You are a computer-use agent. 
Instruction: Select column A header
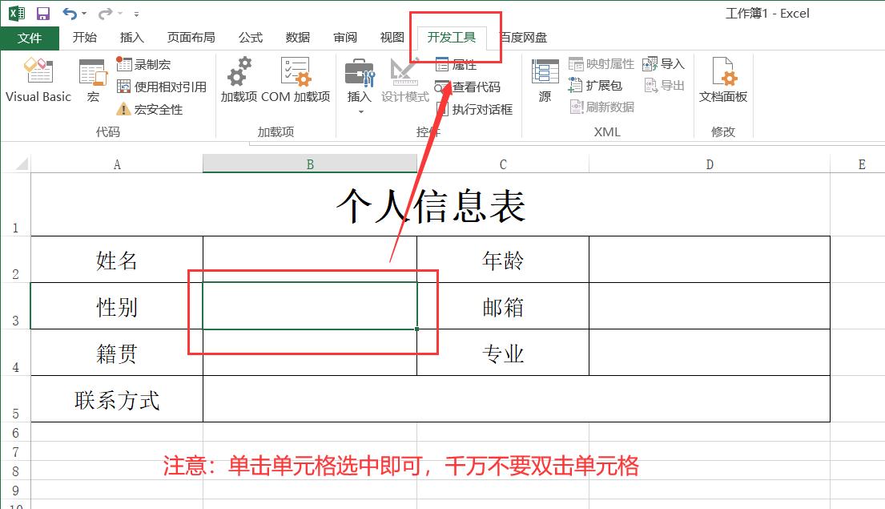[117, 164]
